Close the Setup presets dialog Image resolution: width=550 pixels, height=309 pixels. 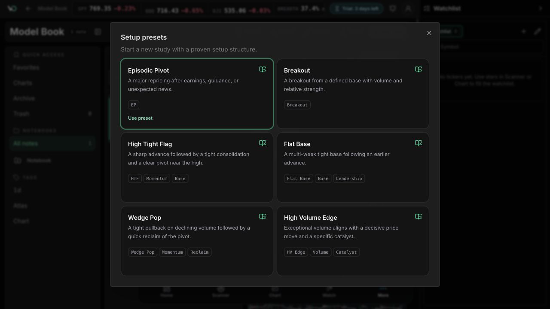[429, 33]
